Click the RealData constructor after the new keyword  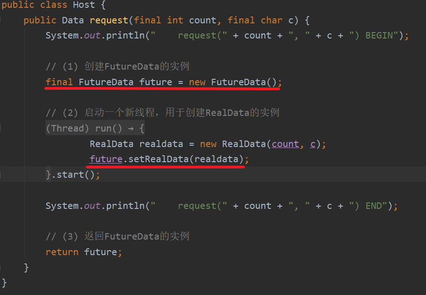click(x=244, y=144)
